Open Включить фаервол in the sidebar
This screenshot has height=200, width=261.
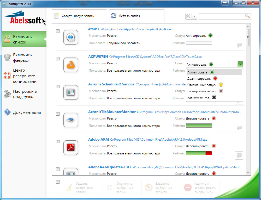click(x=22, y=58)
